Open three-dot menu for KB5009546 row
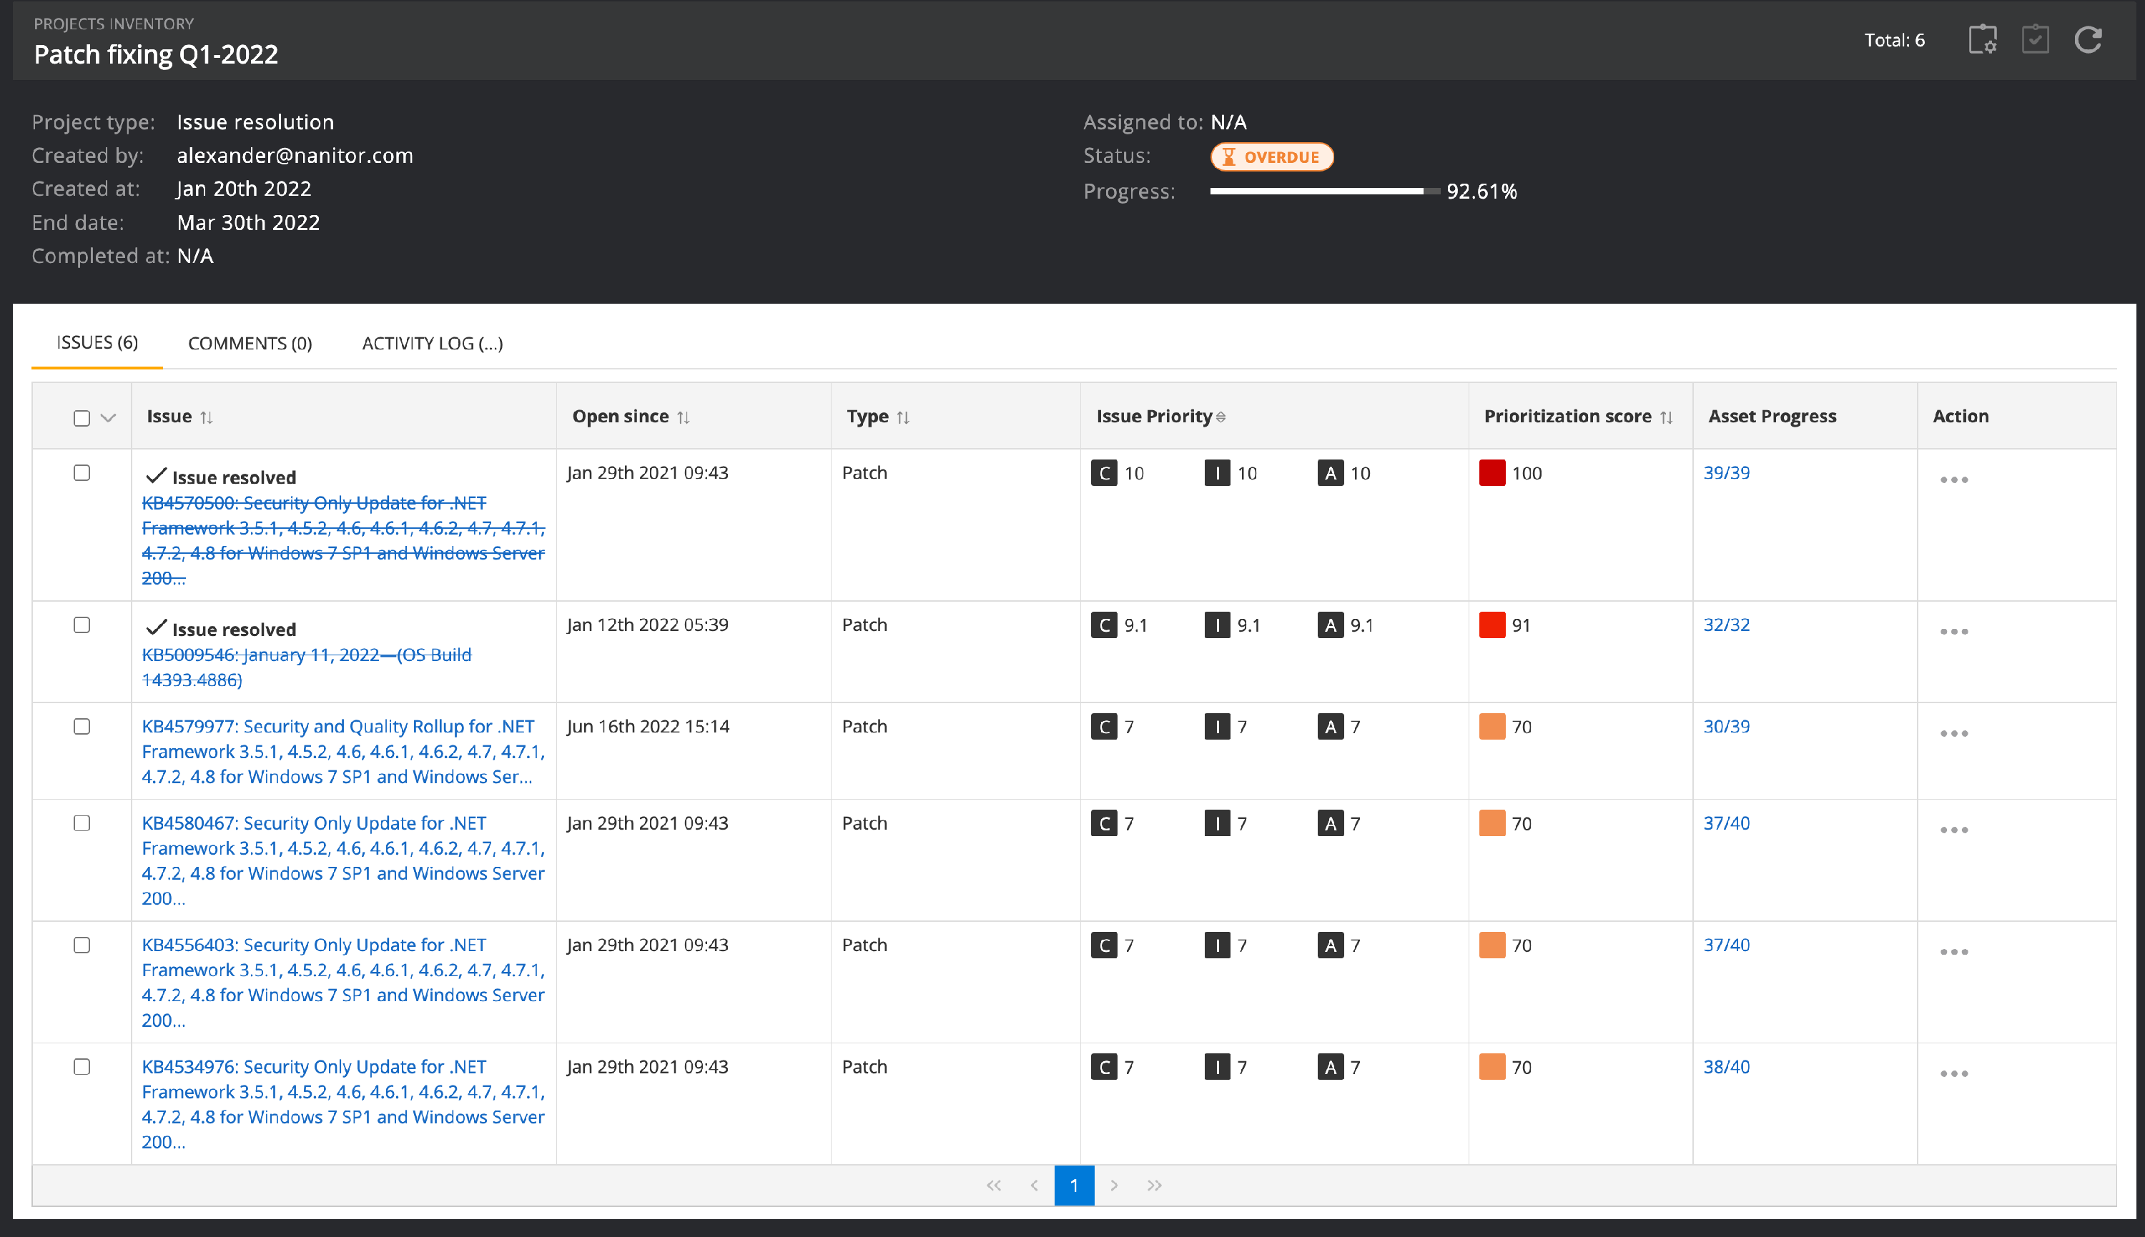The width and height of the screenshot is (2145, 1237). [x=1954, y=632]
